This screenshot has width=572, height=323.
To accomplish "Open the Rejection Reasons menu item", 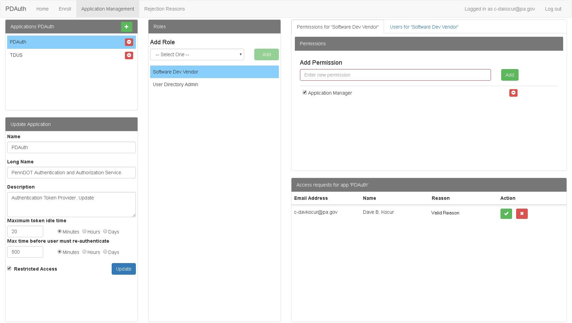I will coord(164,9).
